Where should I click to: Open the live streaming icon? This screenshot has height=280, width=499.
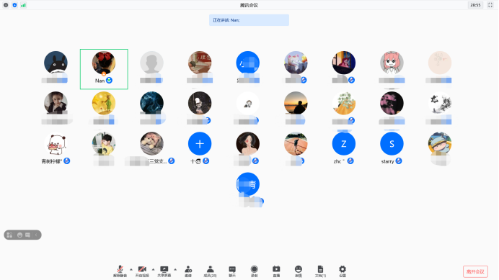pyautogui.click(x=276, y=271)
